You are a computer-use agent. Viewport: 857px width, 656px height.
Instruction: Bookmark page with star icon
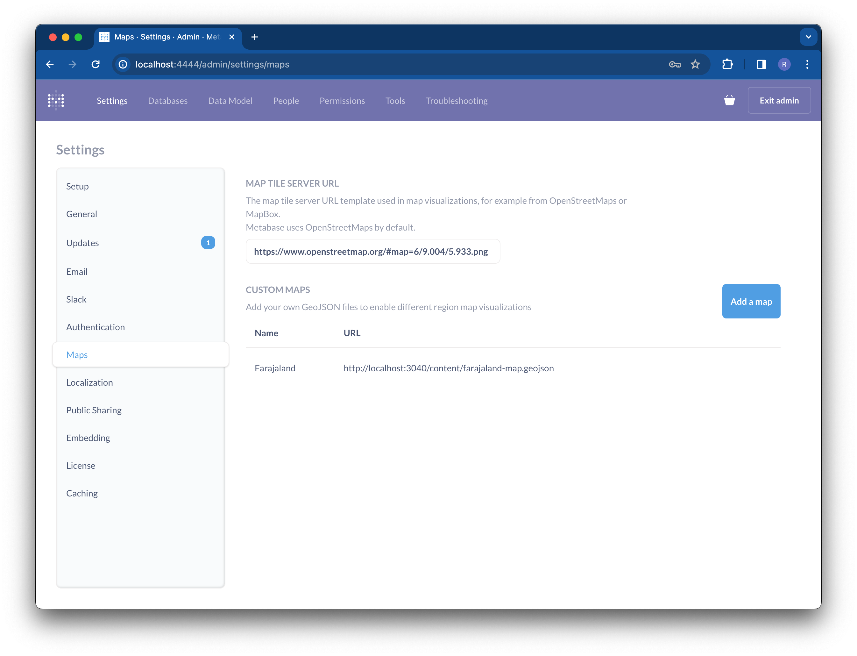pos(695,64)
